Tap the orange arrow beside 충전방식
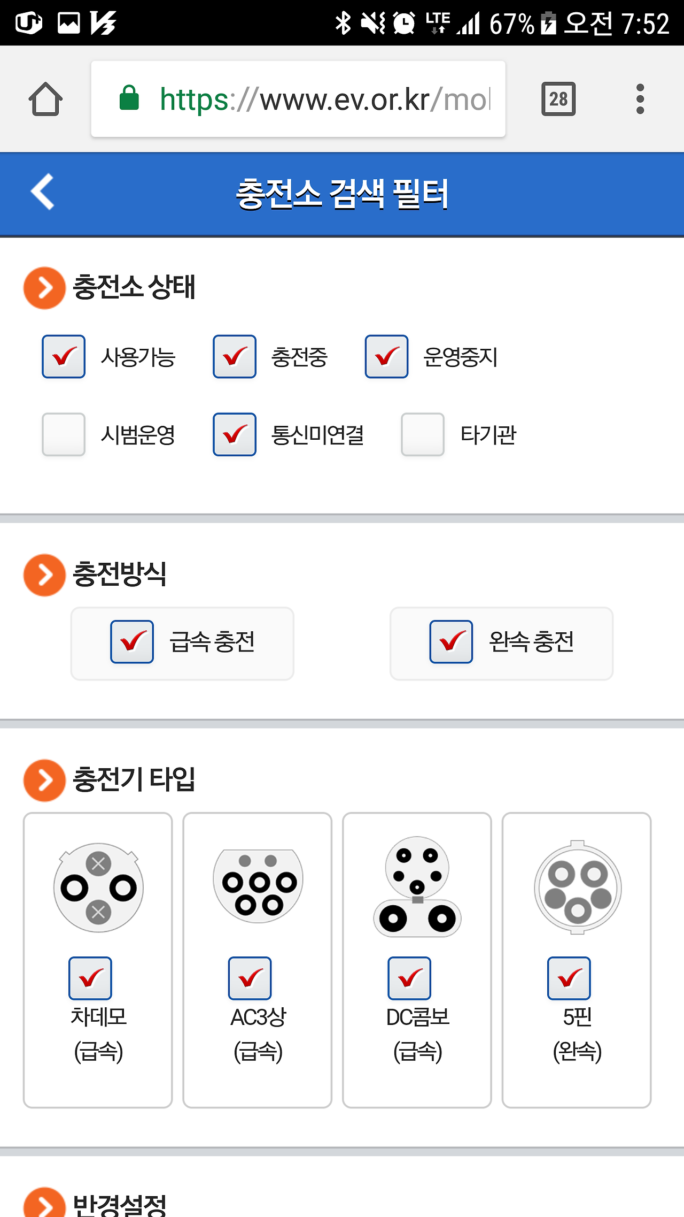 (x=44, y=575)
